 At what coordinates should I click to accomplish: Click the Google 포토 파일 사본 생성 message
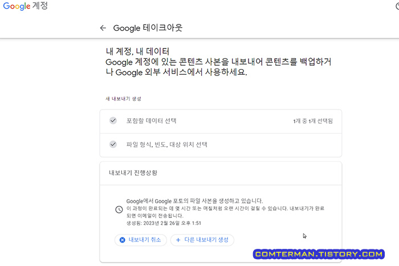(x=195, y=201)
